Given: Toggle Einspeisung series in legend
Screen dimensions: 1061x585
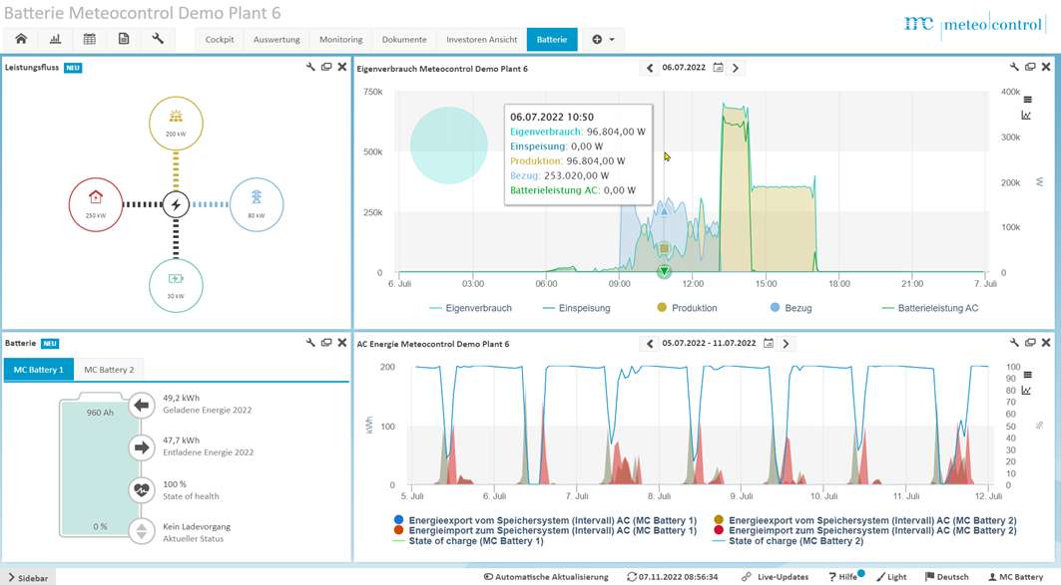Looking at the screenshot, I should [577, 308].
